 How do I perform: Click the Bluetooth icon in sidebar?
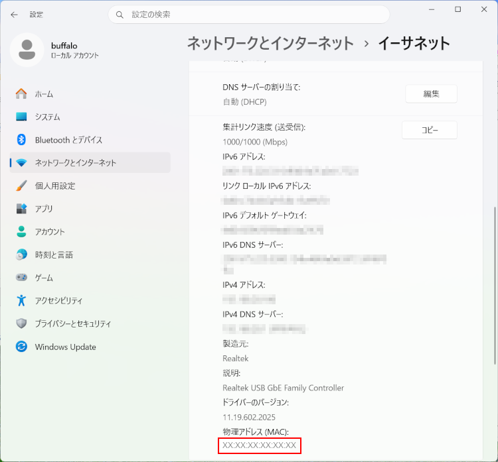pyautogui.click(x=21, y=139)
